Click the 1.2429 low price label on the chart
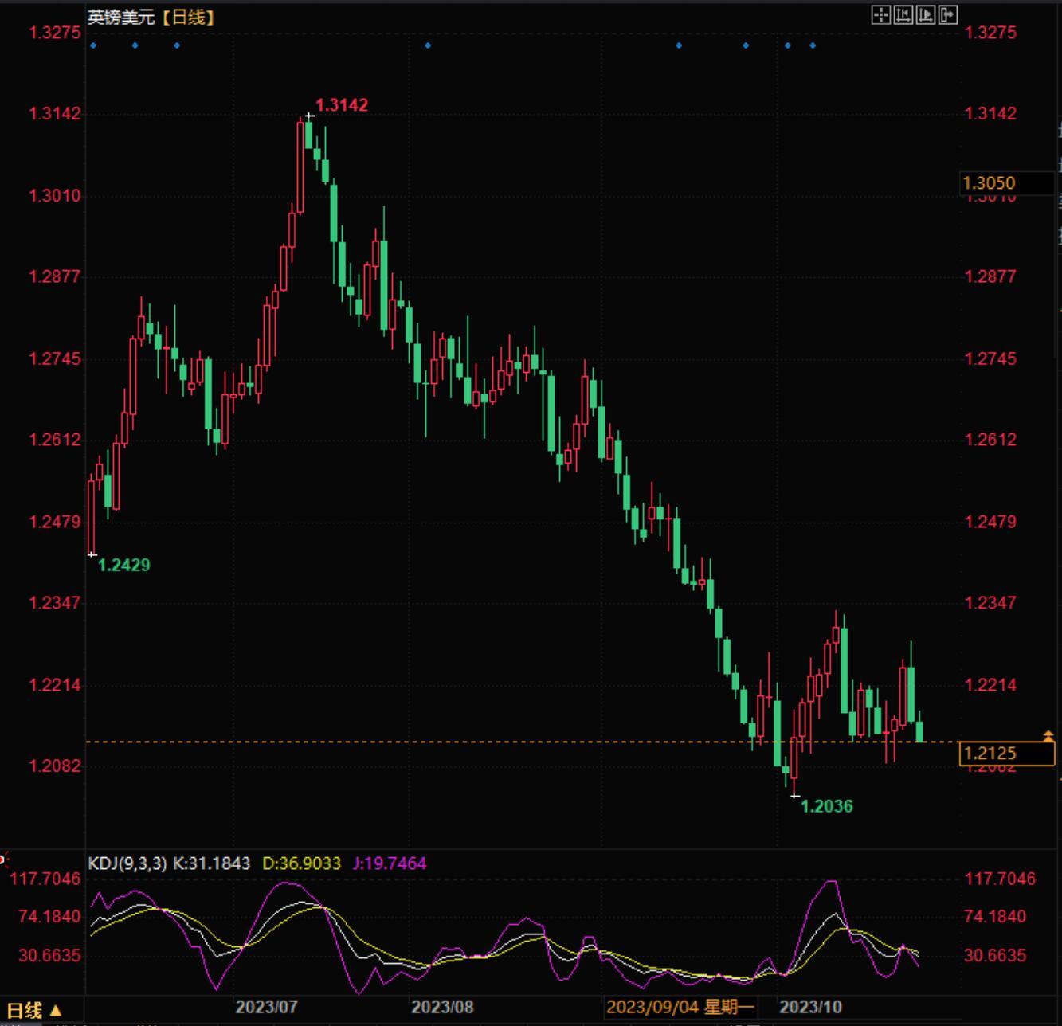This screenshot has width=1062, height=1026. point(123,565)
